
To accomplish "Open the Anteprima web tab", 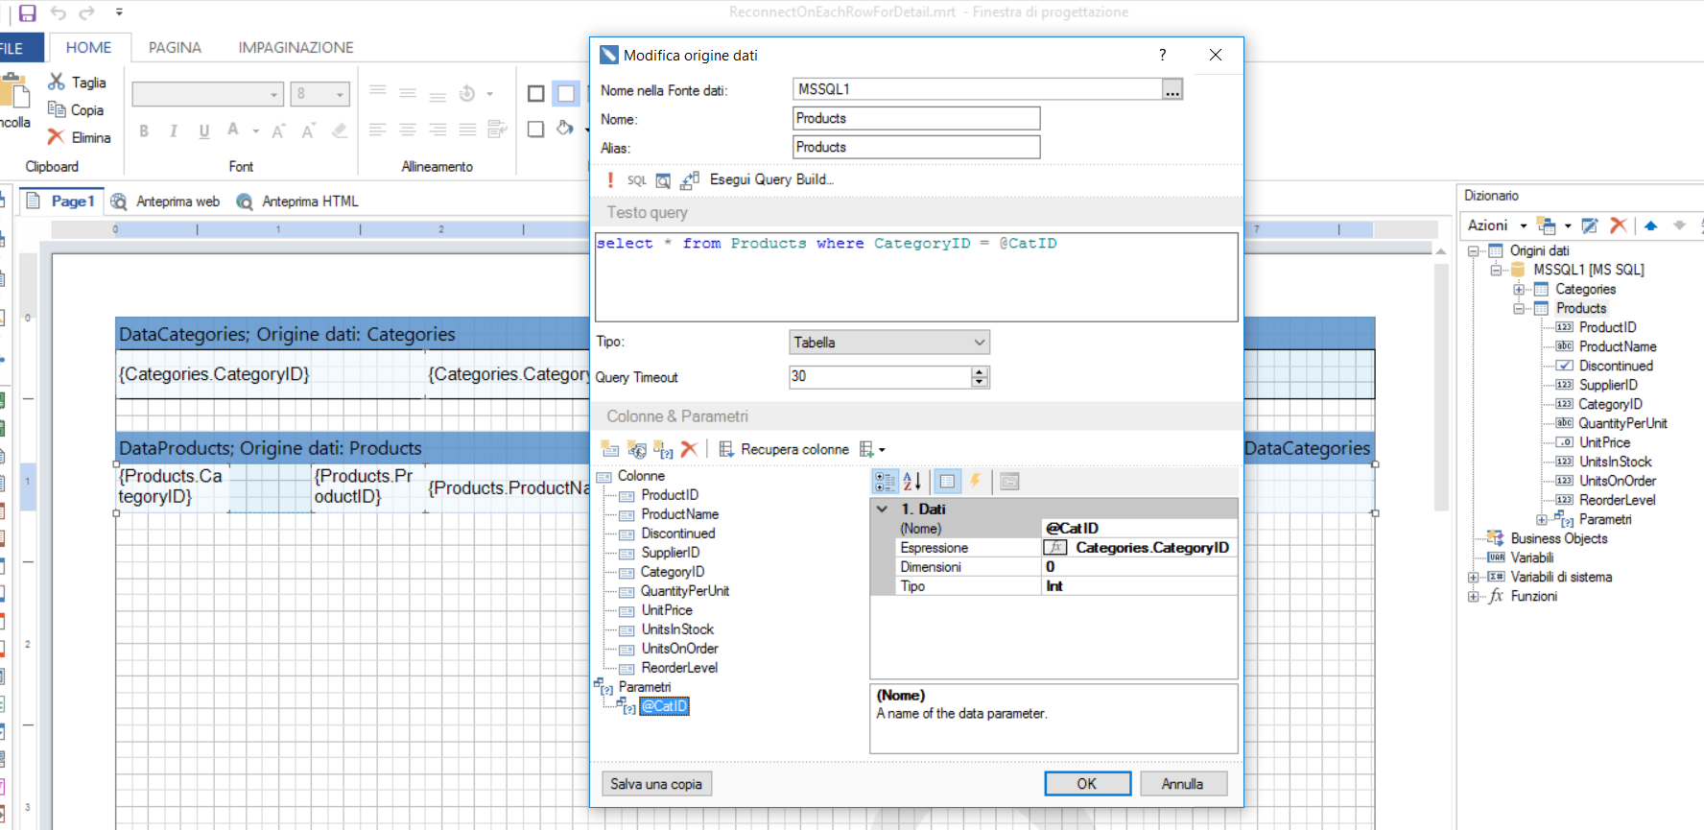I will click(165, 202).
